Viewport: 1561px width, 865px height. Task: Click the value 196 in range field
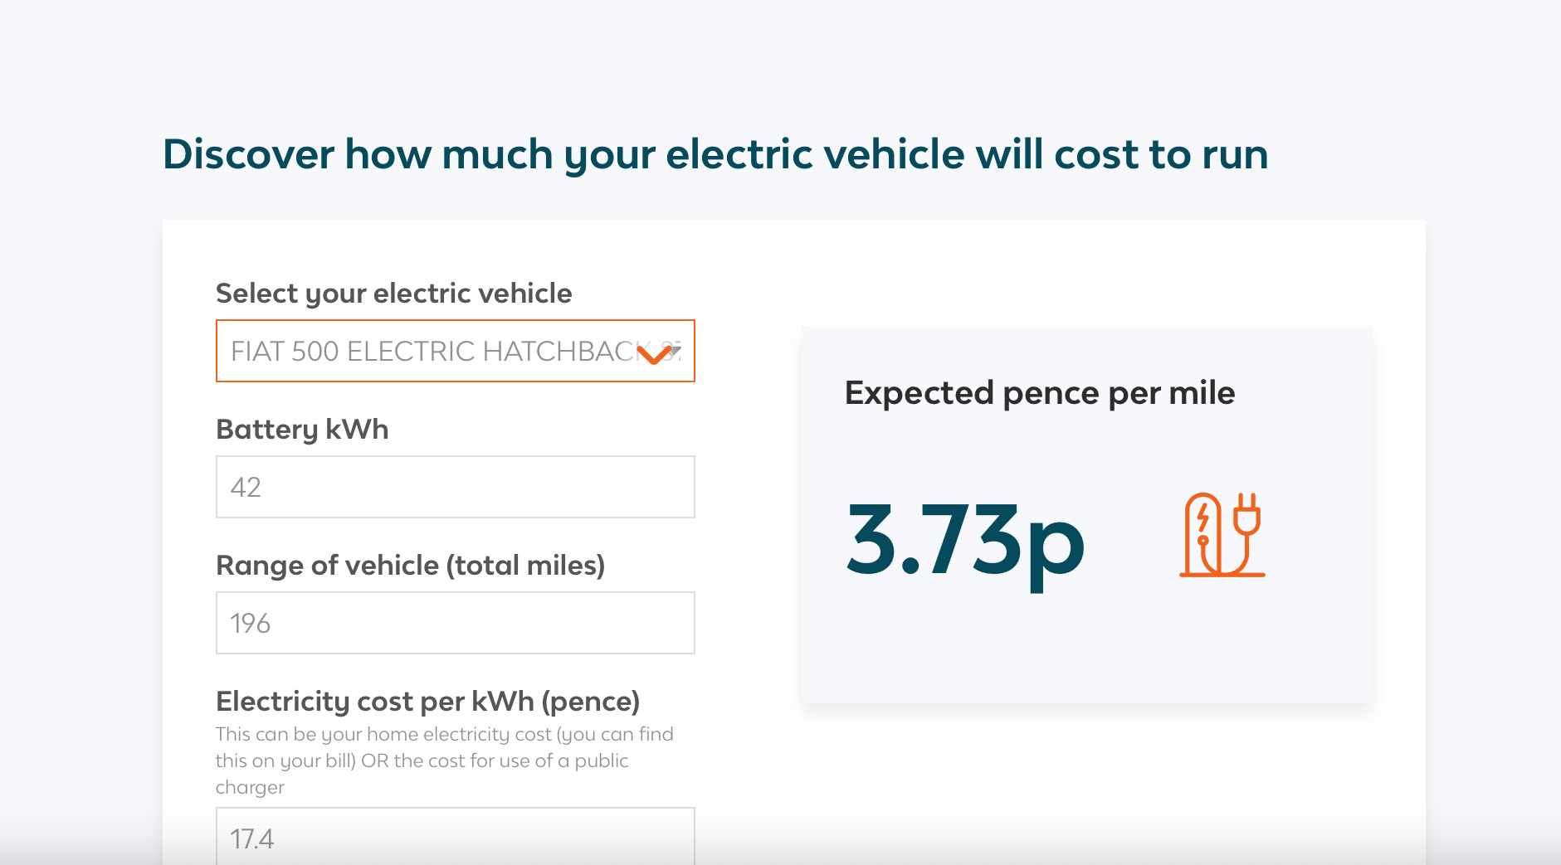251,623
